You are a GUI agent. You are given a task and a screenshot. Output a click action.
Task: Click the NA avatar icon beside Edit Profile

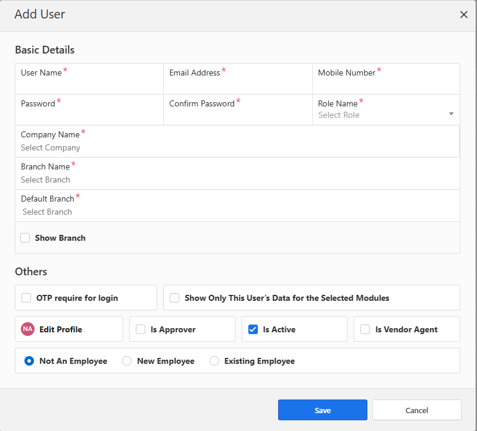[28, 329]
